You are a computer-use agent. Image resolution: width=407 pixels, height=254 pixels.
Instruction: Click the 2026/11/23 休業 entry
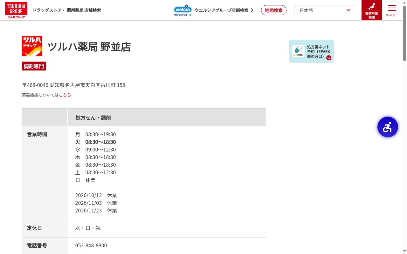(96, 211)
